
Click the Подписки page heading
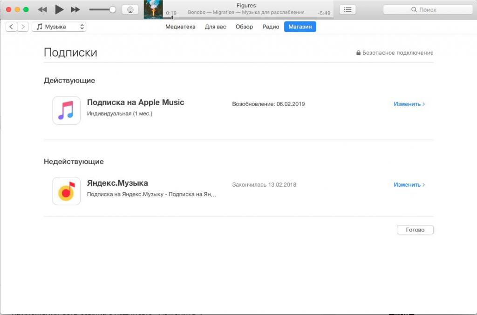[71, 52]
